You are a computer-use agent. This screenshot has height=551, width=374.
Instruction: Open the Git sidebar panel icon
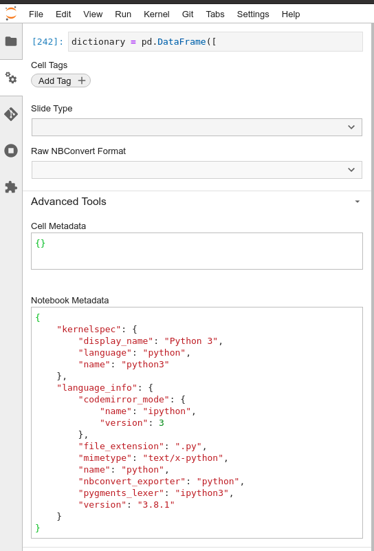[x=11, y=114]
